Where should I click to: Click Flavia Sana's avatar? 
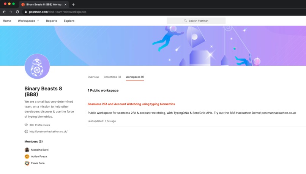(x=27, y=163)
